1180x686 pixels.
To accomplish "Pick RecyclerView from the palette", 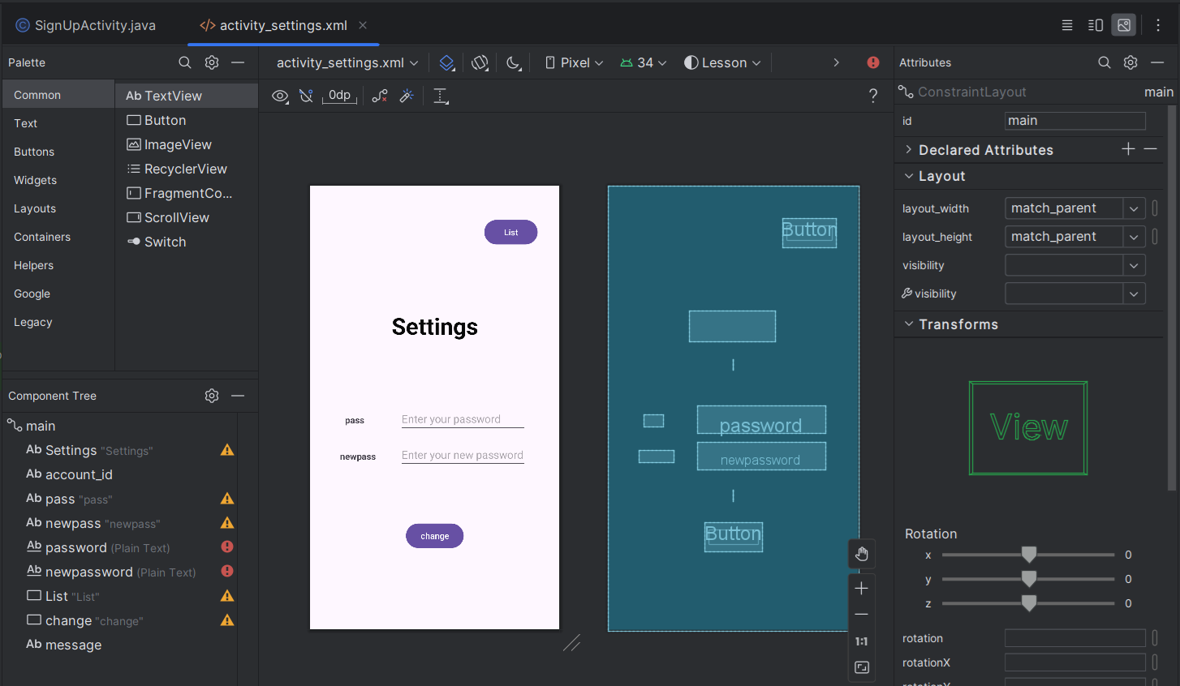I will [187, 169].
